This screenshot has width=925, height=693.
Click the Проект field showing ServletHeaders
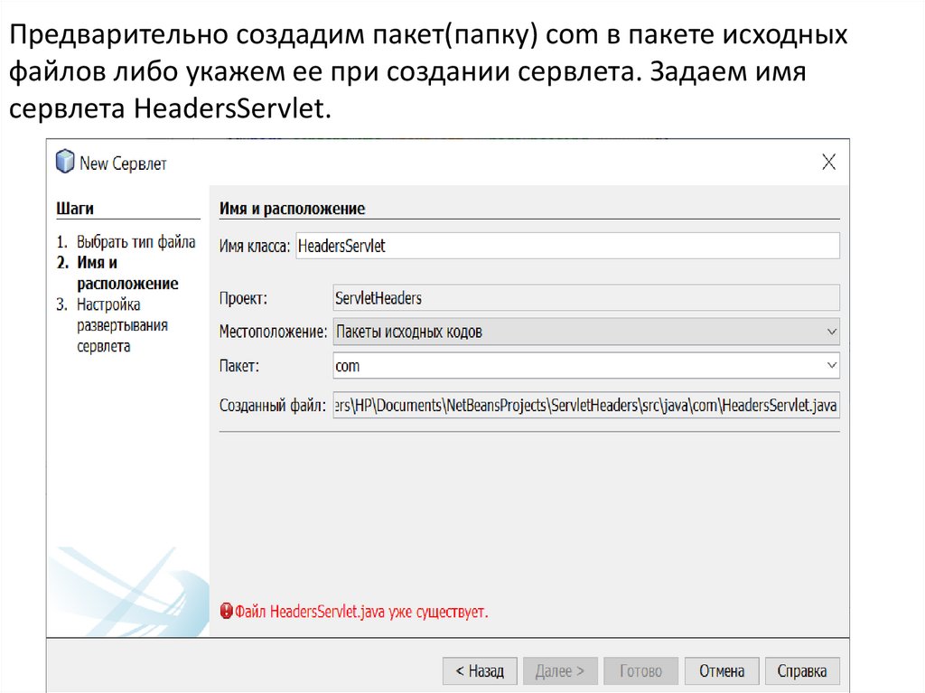coord(586,298)
